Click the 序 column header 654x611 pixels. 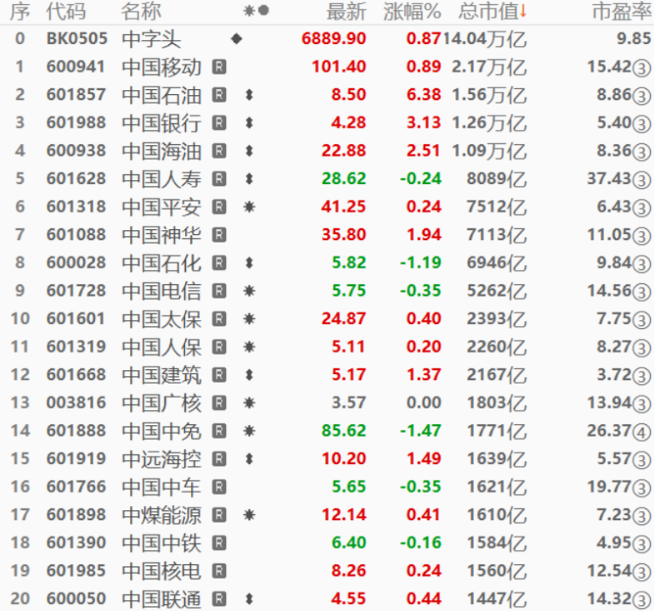[20, 11]
